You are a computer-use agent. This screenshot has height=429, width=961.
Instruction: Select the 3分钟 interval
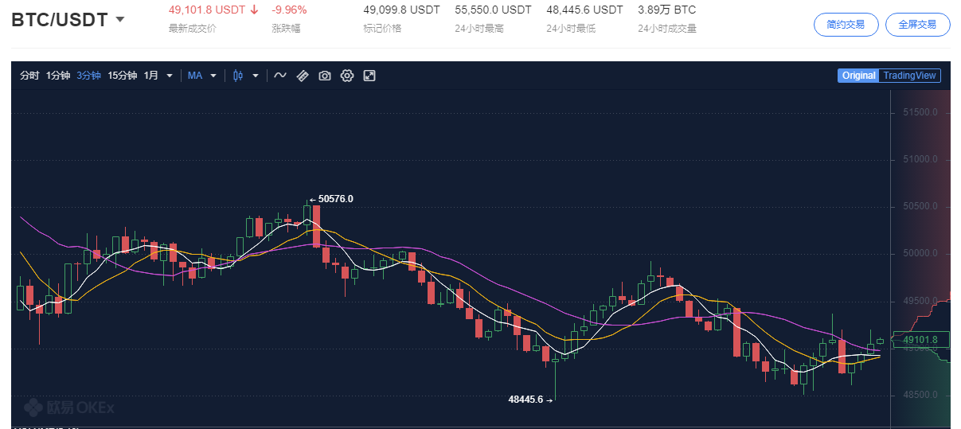(89, 76)
